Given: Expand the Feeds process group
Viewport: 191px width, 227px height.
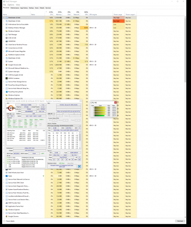Looking at the screenshot, I should point(4,176).
